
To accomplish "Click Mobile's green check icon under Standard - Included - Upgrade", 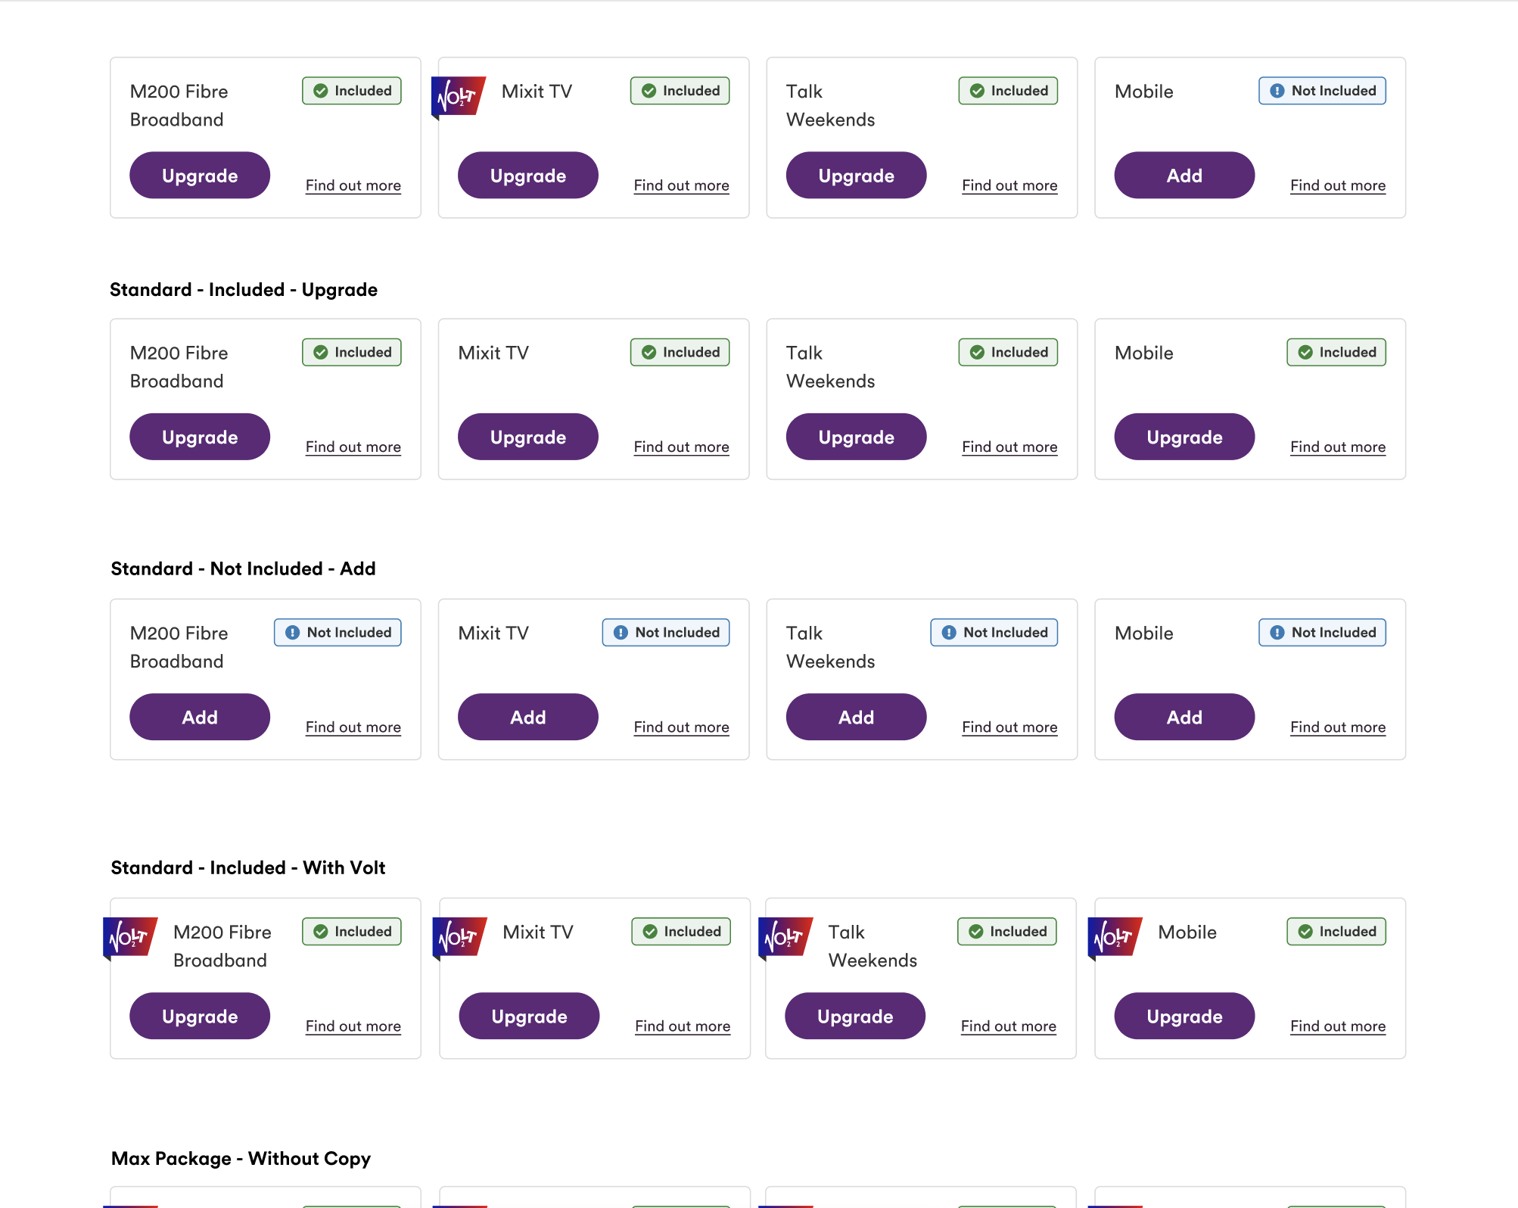I will click(x=1305, y=353).
